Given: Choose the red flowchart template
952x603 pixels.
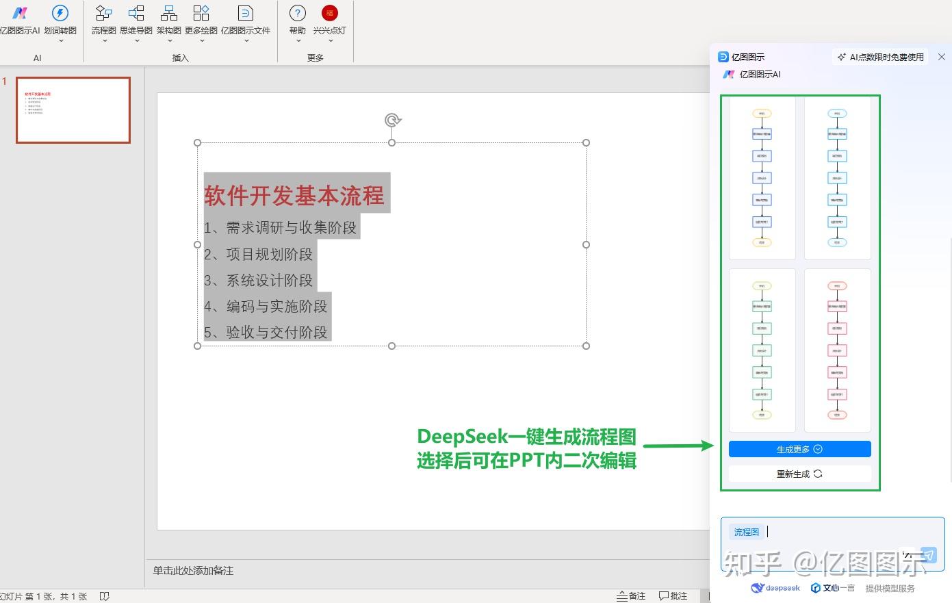Looking at the screenshot, I should pos(837,350).
